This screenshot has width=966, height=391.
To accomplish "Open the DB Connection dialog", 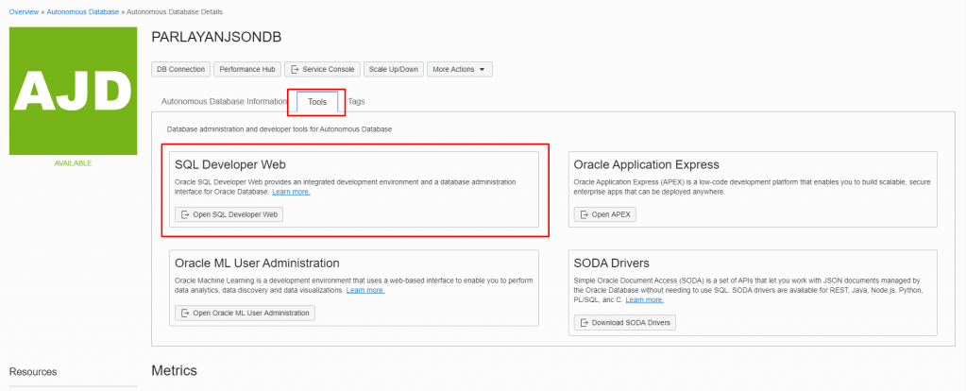I will 180,69.
